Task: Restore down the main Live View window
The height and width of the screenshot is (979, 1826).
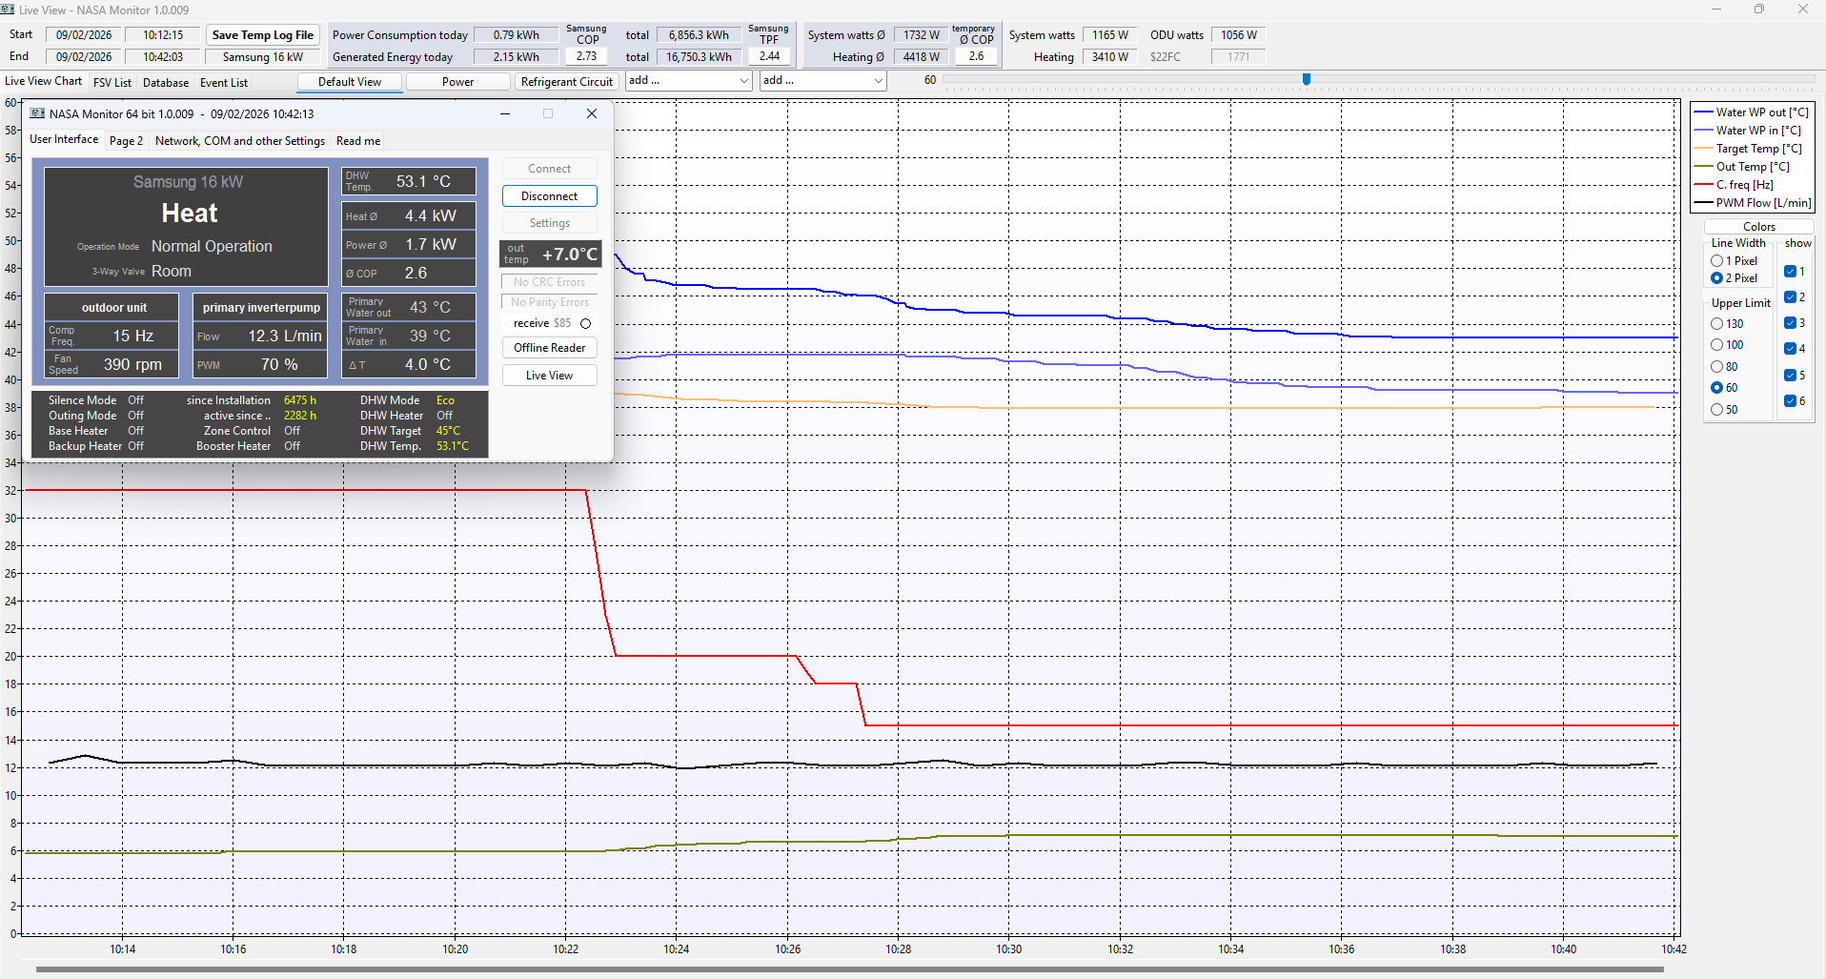Action: [1759, 10]
